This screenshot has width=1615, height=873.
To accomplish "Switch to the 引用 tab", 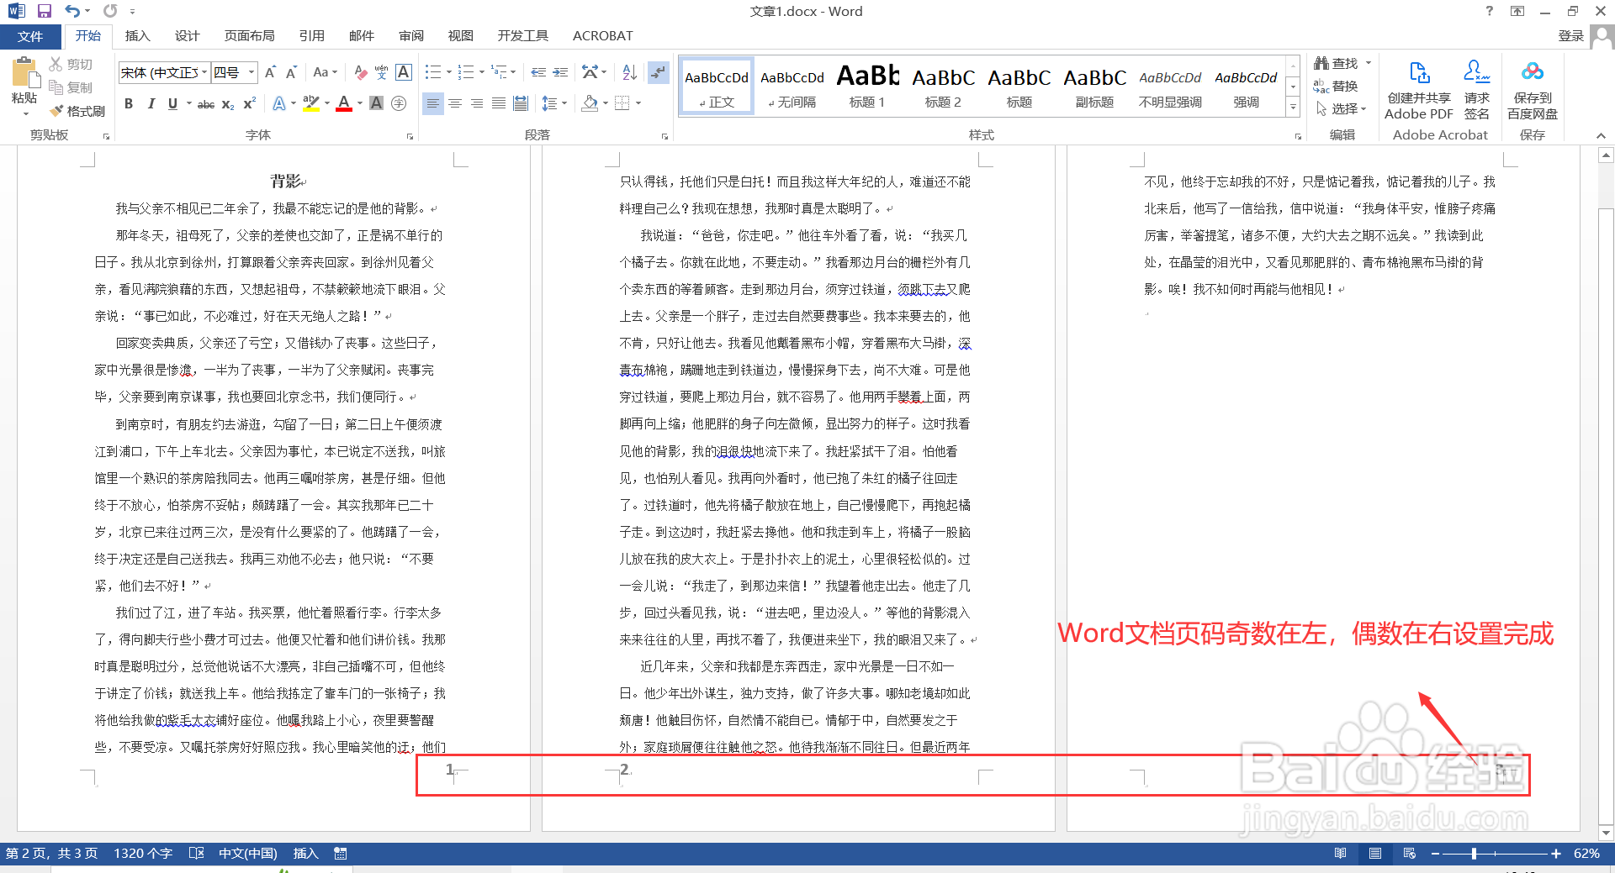I will click(x=311, y=35).
